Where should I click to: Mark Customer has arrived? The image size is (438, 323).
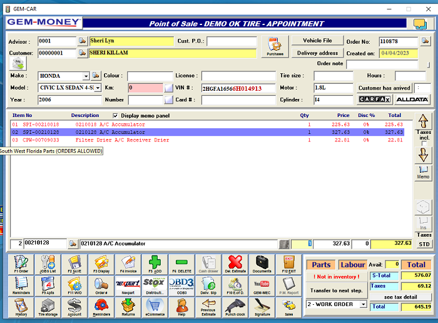[x=384, y=88]
